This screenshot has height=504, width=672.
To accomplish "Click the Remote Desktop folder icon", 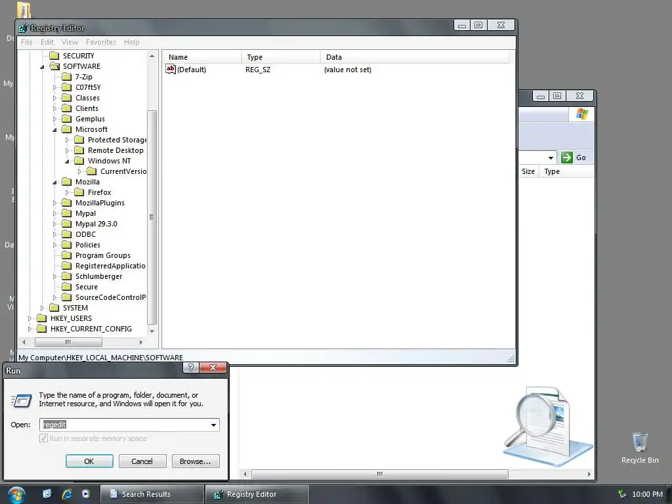I will click(79, 150).
